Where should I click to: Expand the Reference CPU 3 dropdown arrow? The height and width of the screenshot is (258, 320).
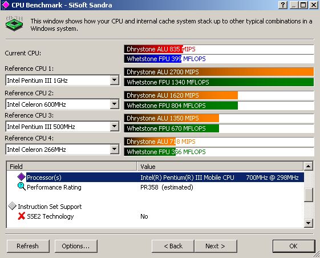[115, 127]
